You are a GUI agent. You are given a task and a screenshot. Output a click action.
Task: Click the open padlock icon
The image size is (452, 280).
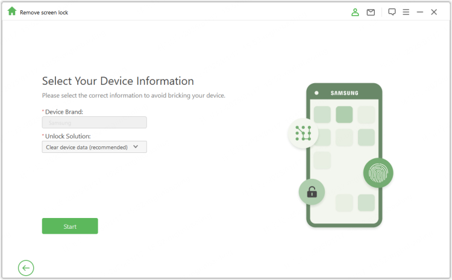point(312,192)
